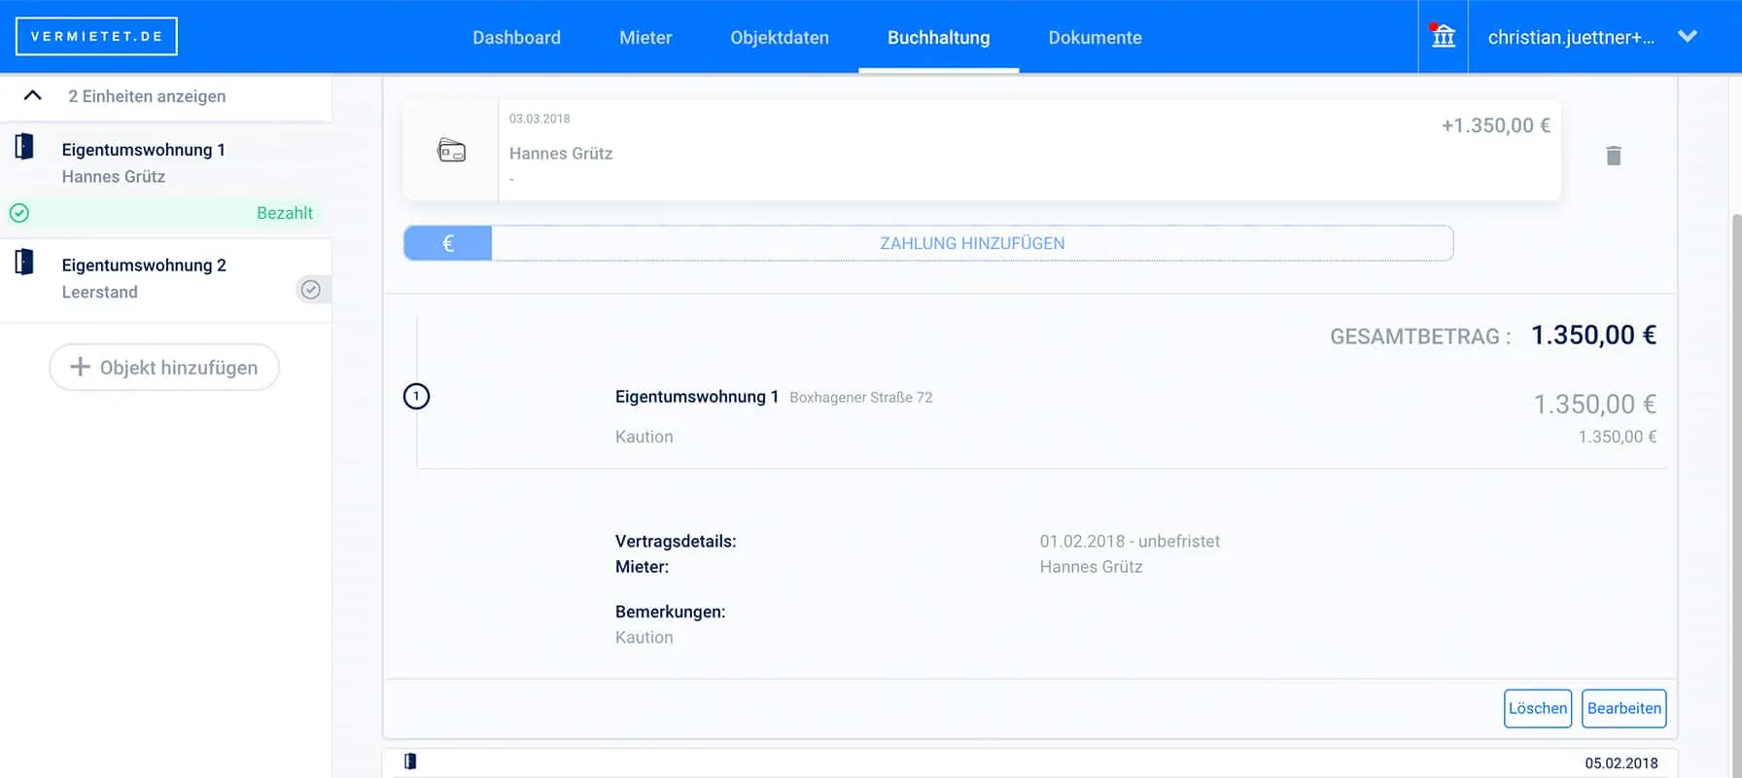This screenshot has height=778, width=1742.
Task: Open the Dashboard tab
Action: point(516,37)
